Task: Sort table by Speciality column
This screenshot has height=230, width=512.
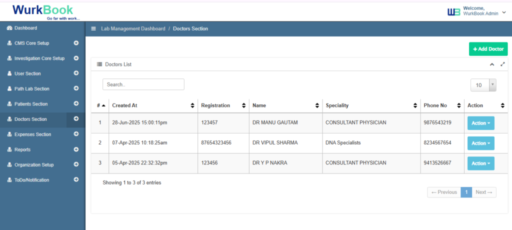Action: 371,105
